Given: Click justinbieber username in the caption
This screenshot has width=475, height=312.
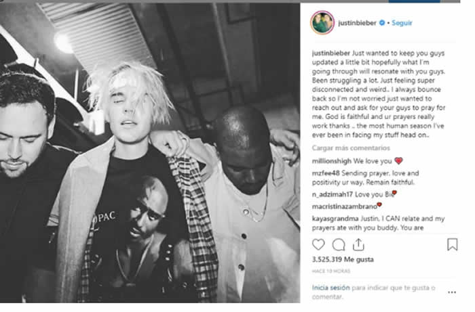Looking at the screenshot, I should click(331, 53).
